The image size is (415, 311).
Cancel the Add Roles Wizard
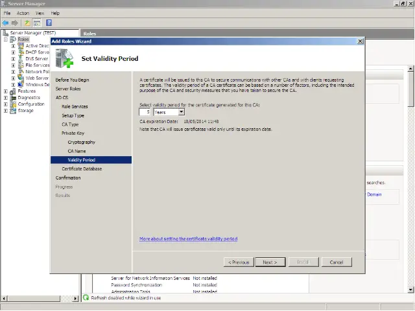pyautogui.click(x=337, y=262)
